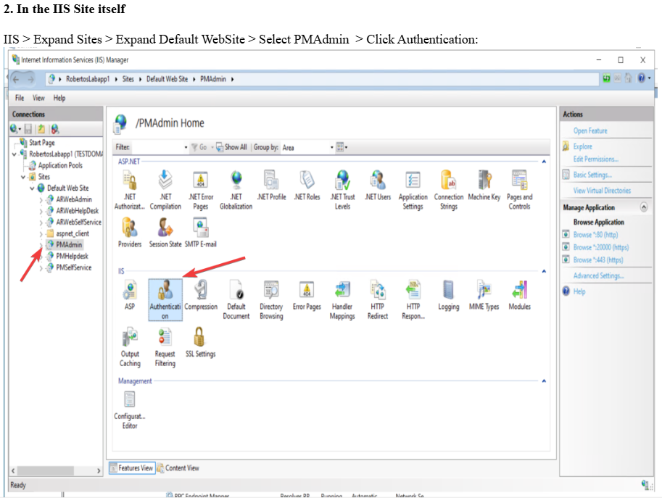Click the MIME Types icon
662x498 pixels.
coord(483,293)
